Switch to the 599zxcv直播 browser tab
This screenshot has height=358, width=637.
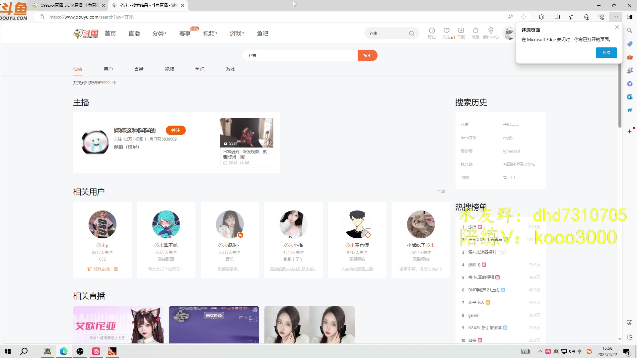pyautogui.click(x=69, y=5)
